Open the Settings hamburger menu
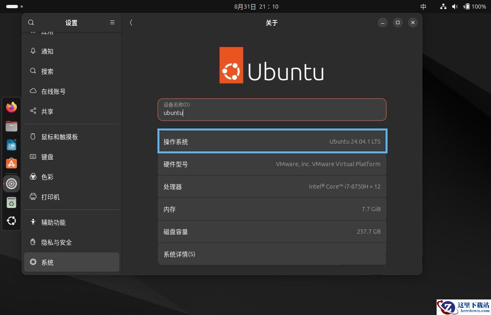Viewport: 491px width, 315px height. (x=112, y=22)
